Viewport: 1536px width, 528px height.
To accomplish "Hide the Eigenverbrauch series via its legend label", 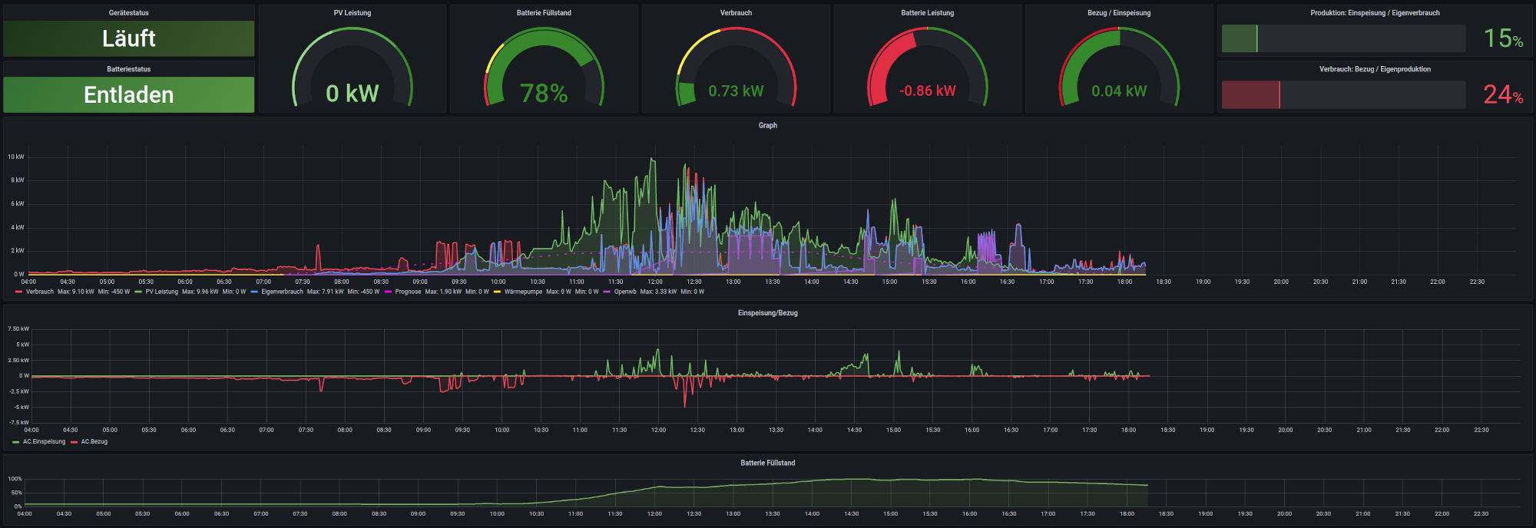I will [282, 292].
